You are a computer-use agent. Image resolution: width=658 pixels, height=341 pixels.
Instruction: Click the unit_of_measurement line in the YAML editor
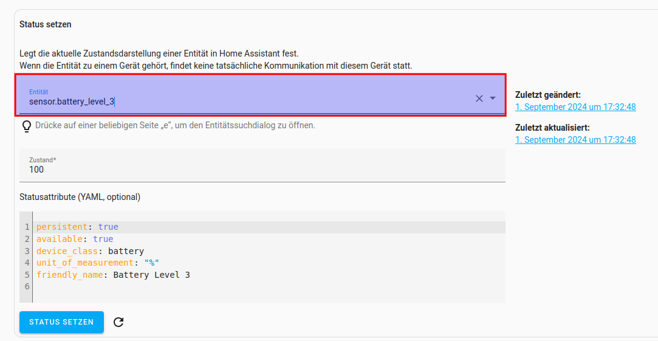[x=98, y=263]
